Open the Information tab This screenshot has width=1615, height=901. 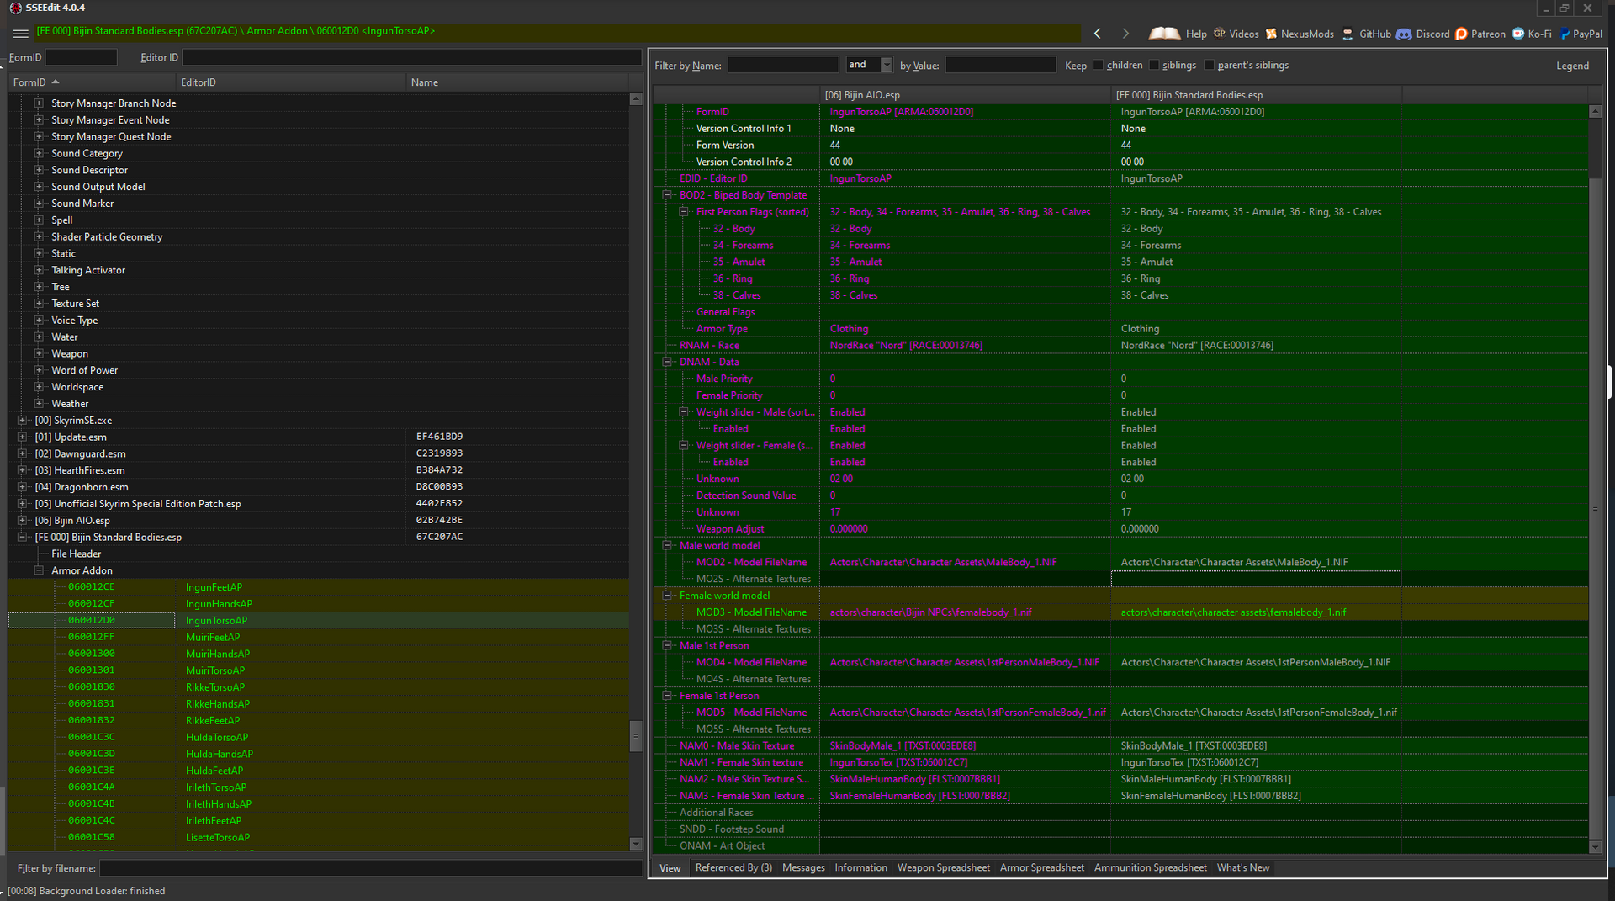[x=860, y=868]
